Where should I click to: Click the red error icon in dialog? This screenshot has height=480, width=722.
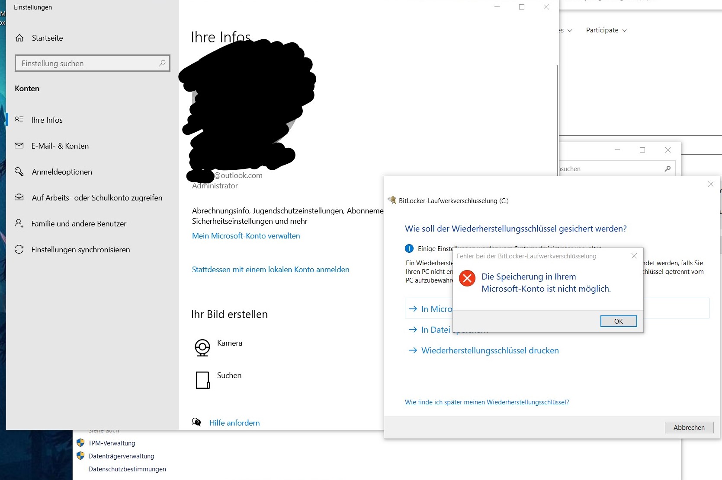coord(467,278)
